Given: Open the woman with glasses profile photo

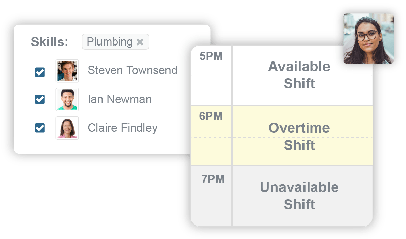Looking at the screenshot, I should click(x=368, y=39).
